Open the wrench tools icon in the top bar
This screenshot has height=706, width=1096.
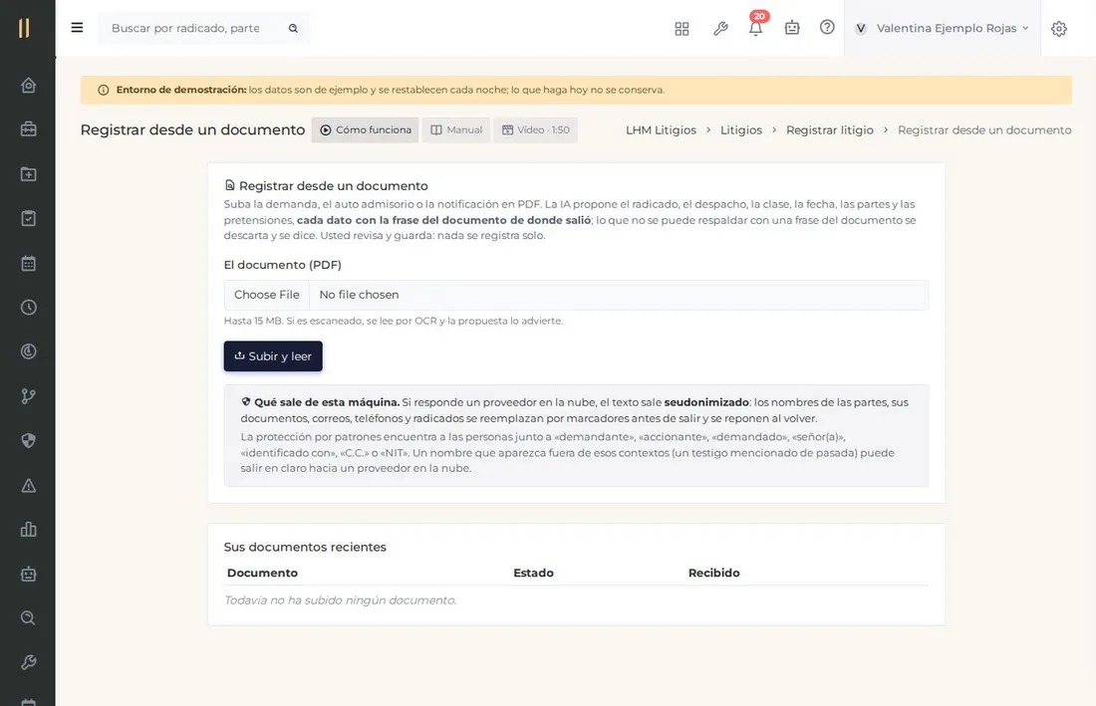point(720,29)
